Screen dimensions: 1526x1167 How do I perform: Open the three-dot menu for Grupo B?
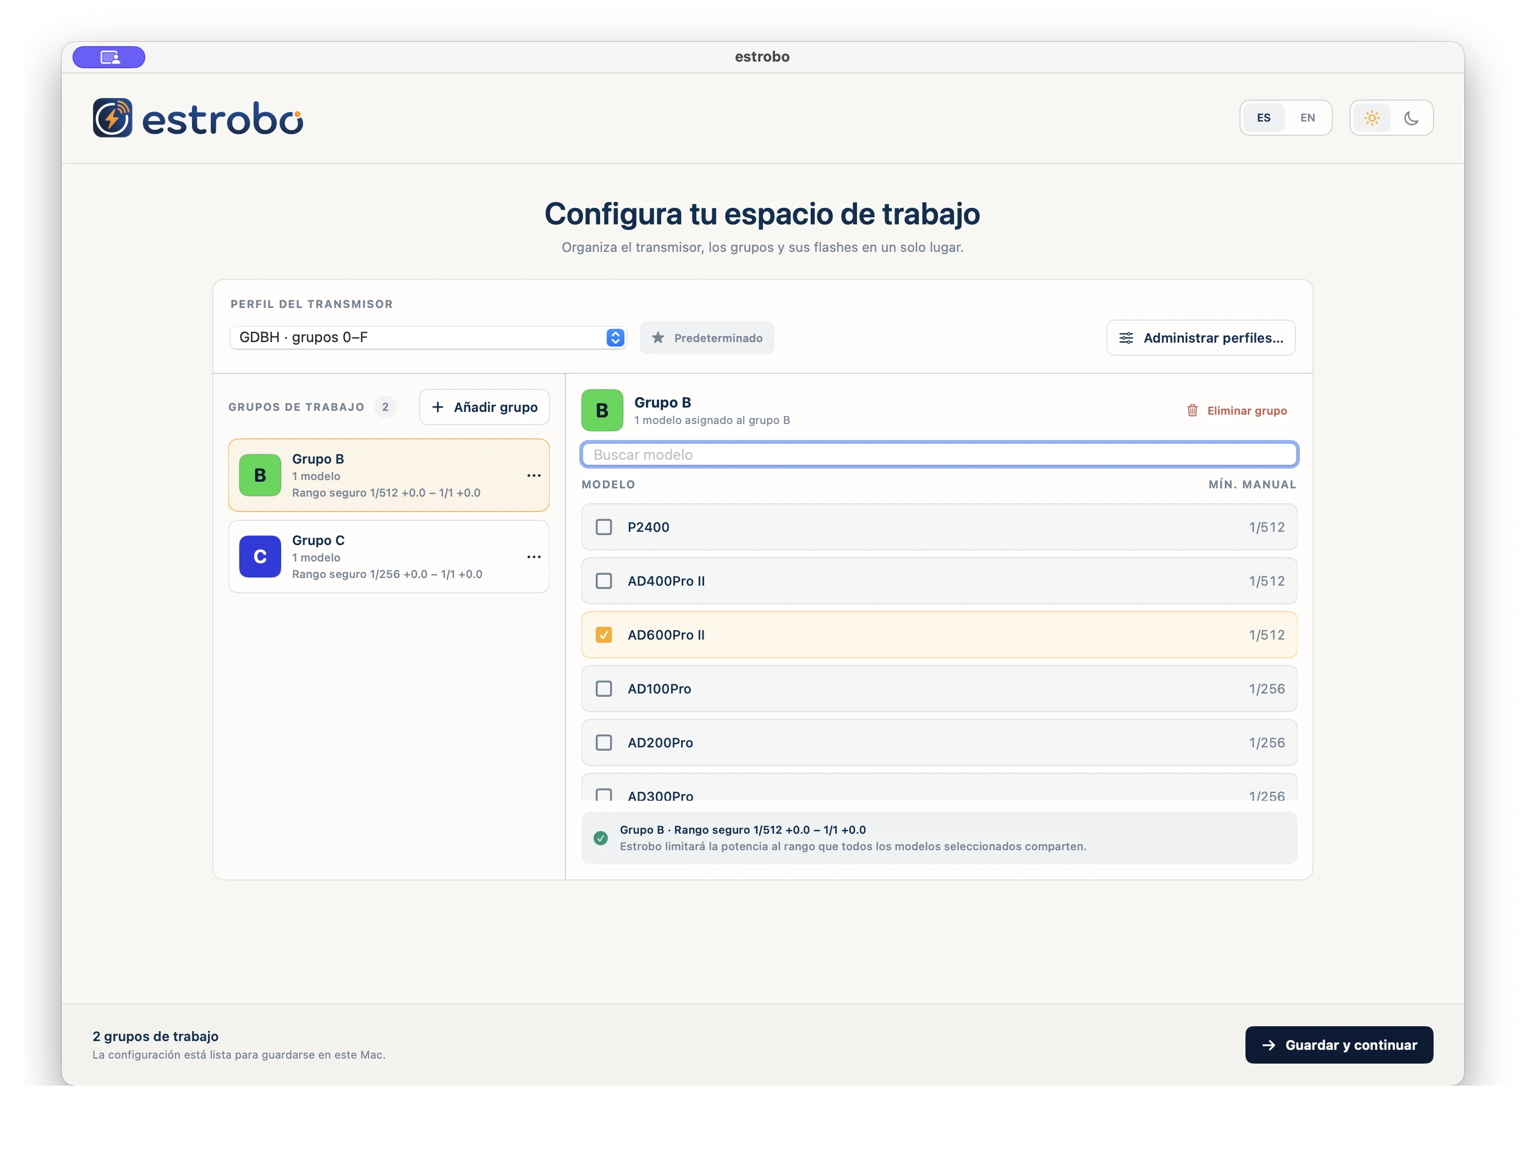(x=534, y=476)
